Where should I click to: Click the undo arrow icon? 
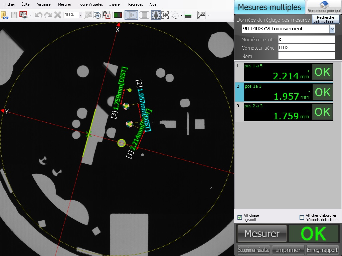click(38, 15)
